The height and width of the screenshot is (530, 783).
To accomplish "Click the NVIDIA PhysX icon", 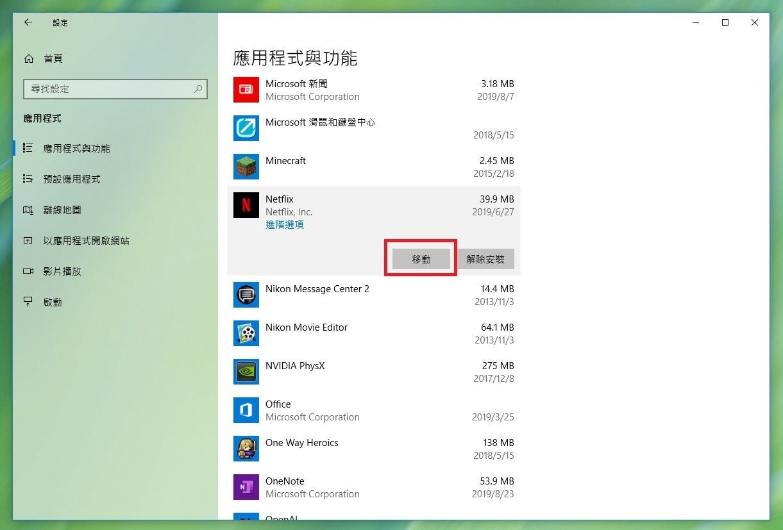I will (246, 372).
